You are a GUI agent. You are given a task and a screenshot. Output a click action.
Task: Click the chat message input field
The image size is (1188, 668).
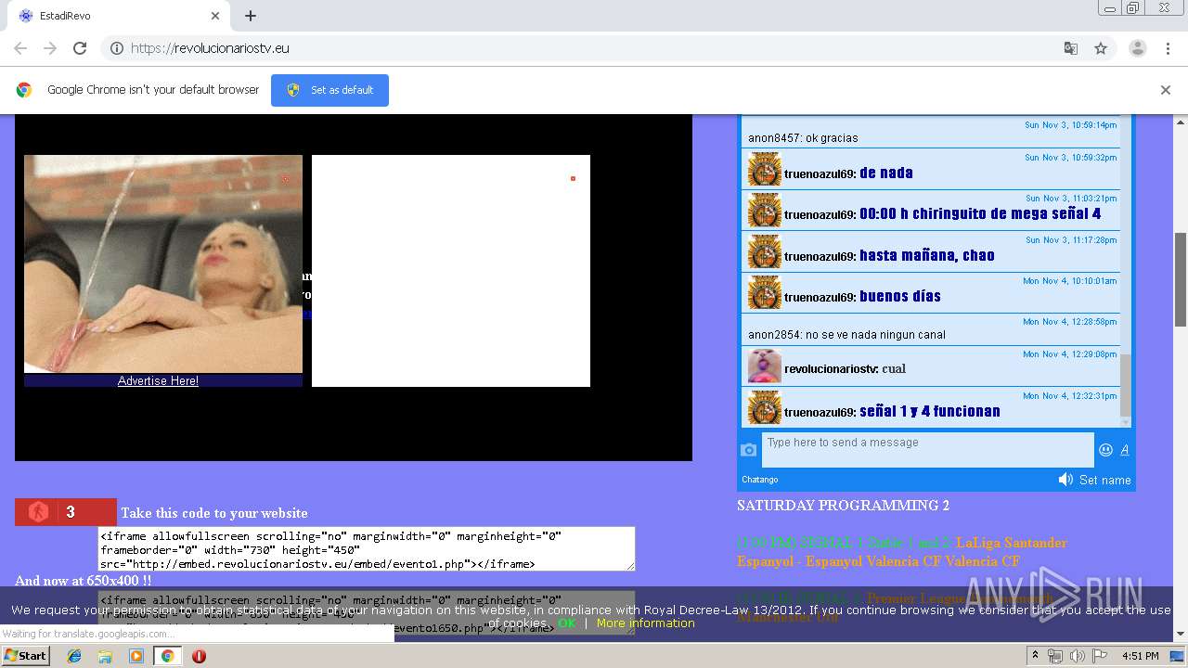pos(927,449)
